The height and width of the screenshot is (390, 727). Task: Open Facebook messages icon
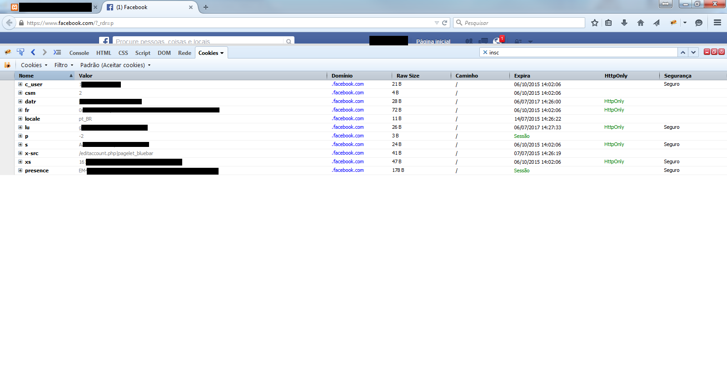point(483,41)
